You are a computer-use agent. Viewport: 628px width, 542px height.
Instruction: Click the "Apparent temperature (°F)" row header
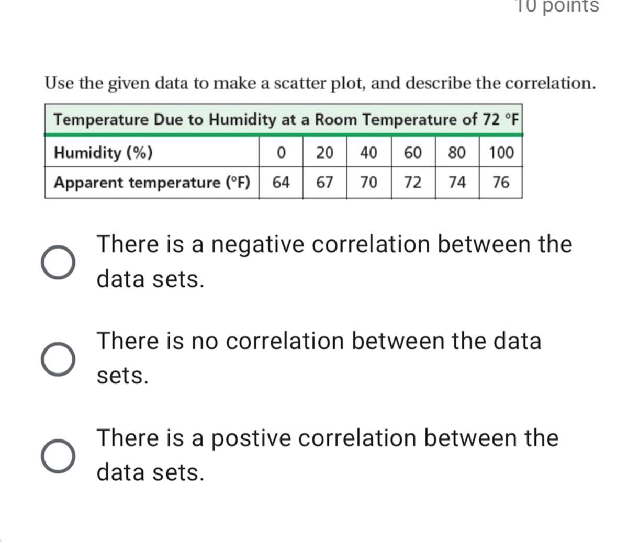pos(152,183)
